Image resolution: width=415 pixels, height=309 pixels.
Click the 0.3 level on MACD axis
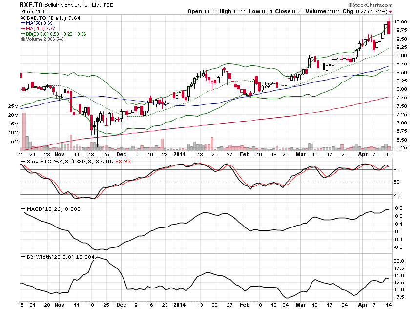(x=399, y=208)
